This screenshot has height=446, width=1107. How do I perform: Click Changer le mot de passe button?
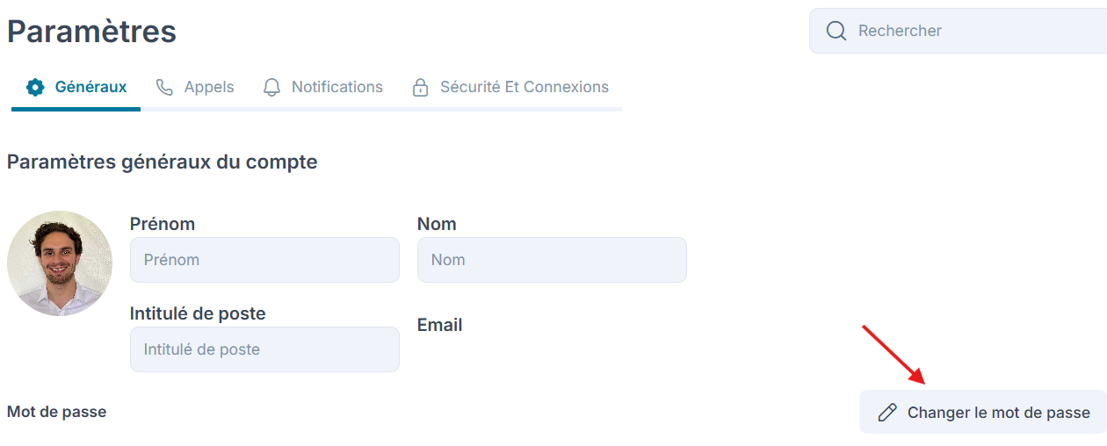(983, 412)
